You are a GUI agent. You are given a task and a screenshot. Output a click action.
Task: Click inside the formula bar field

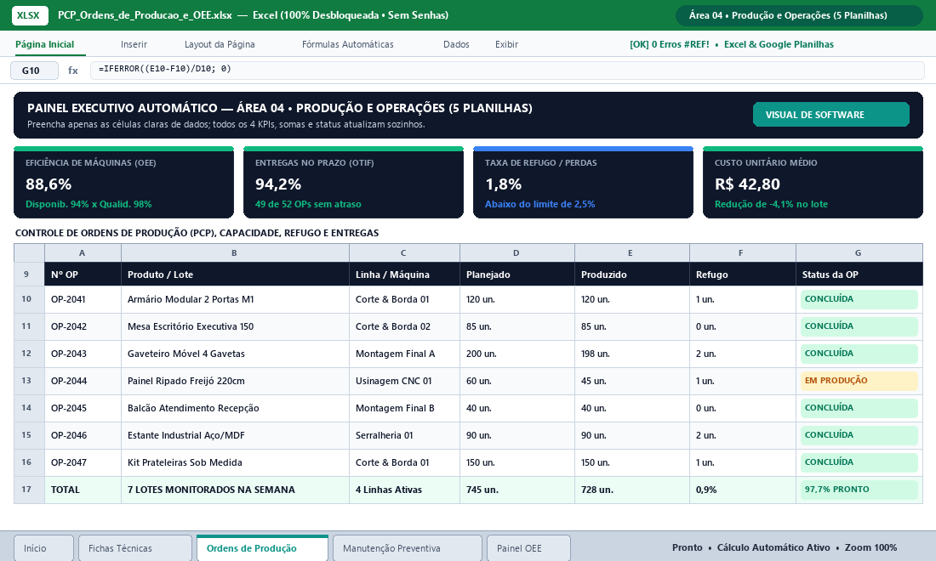(x=507, y=70)
